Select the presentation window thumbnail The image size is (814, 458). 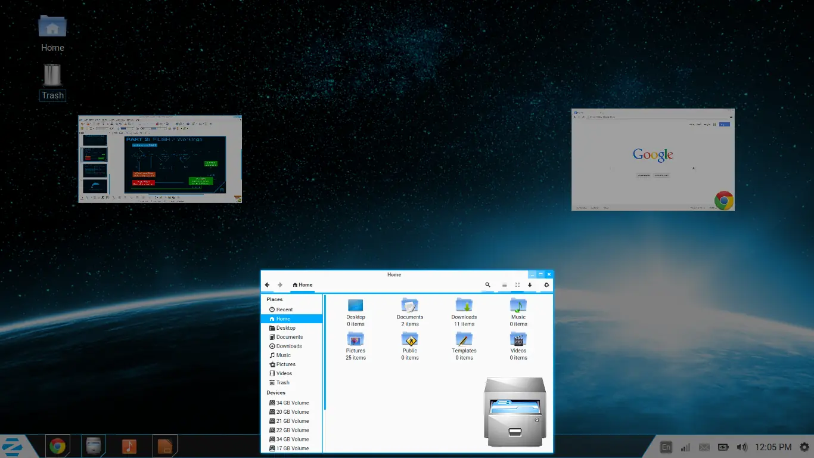160,159
